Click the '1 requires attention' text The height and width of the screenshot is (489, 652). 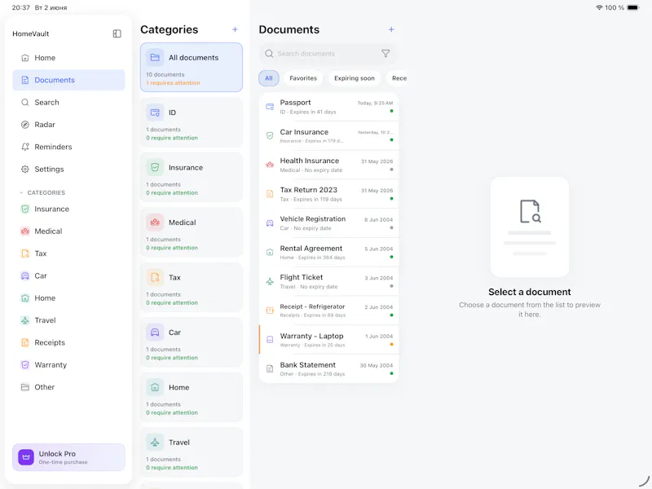coord(173,83)
